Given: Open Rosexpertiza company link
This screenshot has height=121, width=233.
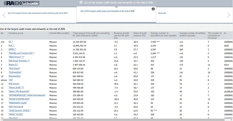Looking at the screenshot, I should pos(15,76).
